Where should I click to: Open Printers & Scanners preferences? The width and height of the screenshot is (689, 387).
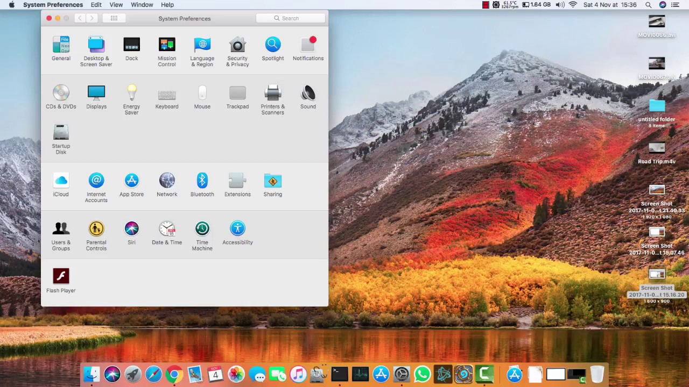(x=273, y=100)
